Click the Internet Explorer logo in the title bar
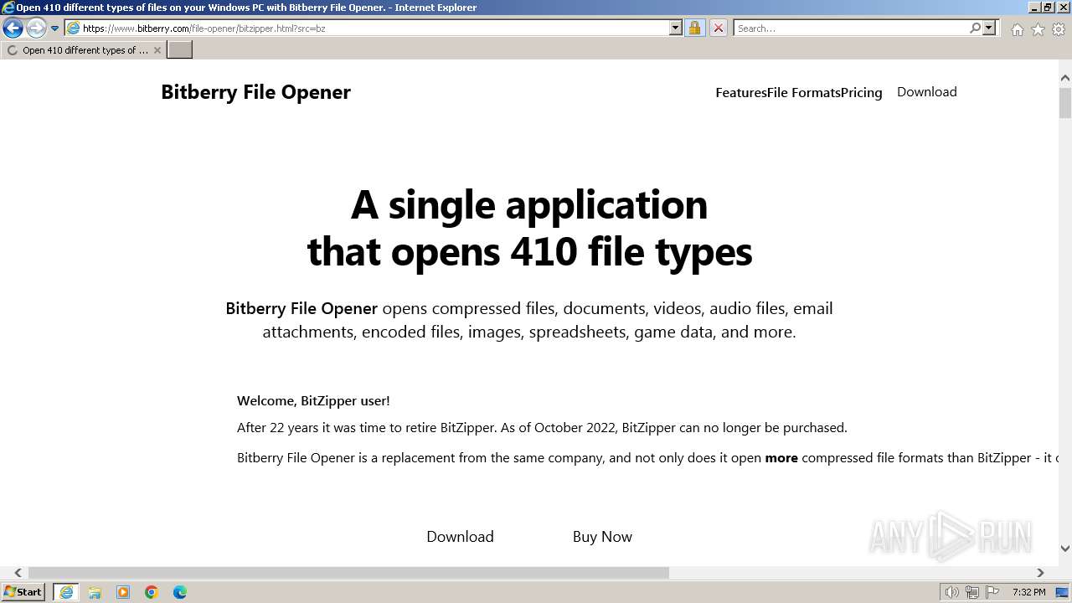 tap(8, 8)
